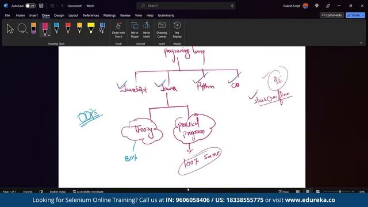Select the red pen
The height and width of the screenshot is (207, 368).
(x=68, y=28)
